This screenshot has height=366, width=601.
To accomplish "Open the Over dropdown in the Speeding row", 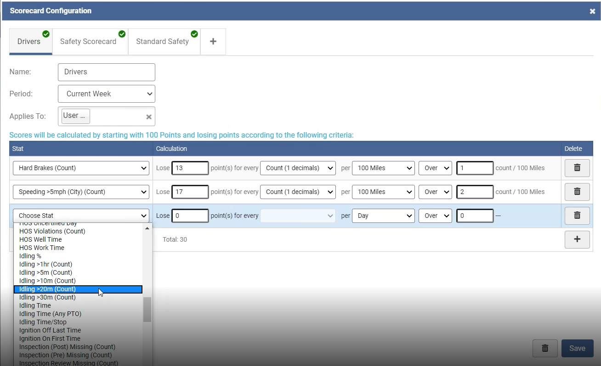I will pyautogui.click(x=435, y=192).
